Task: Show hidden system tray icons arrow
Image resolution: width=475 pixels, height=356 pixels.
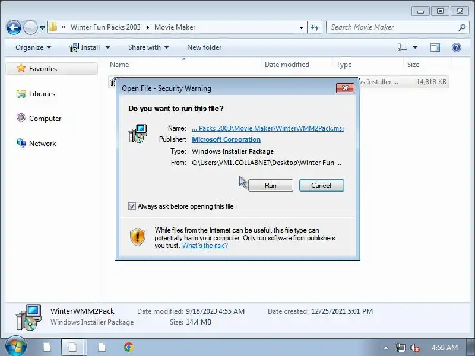Action: (x=386, y=348)
